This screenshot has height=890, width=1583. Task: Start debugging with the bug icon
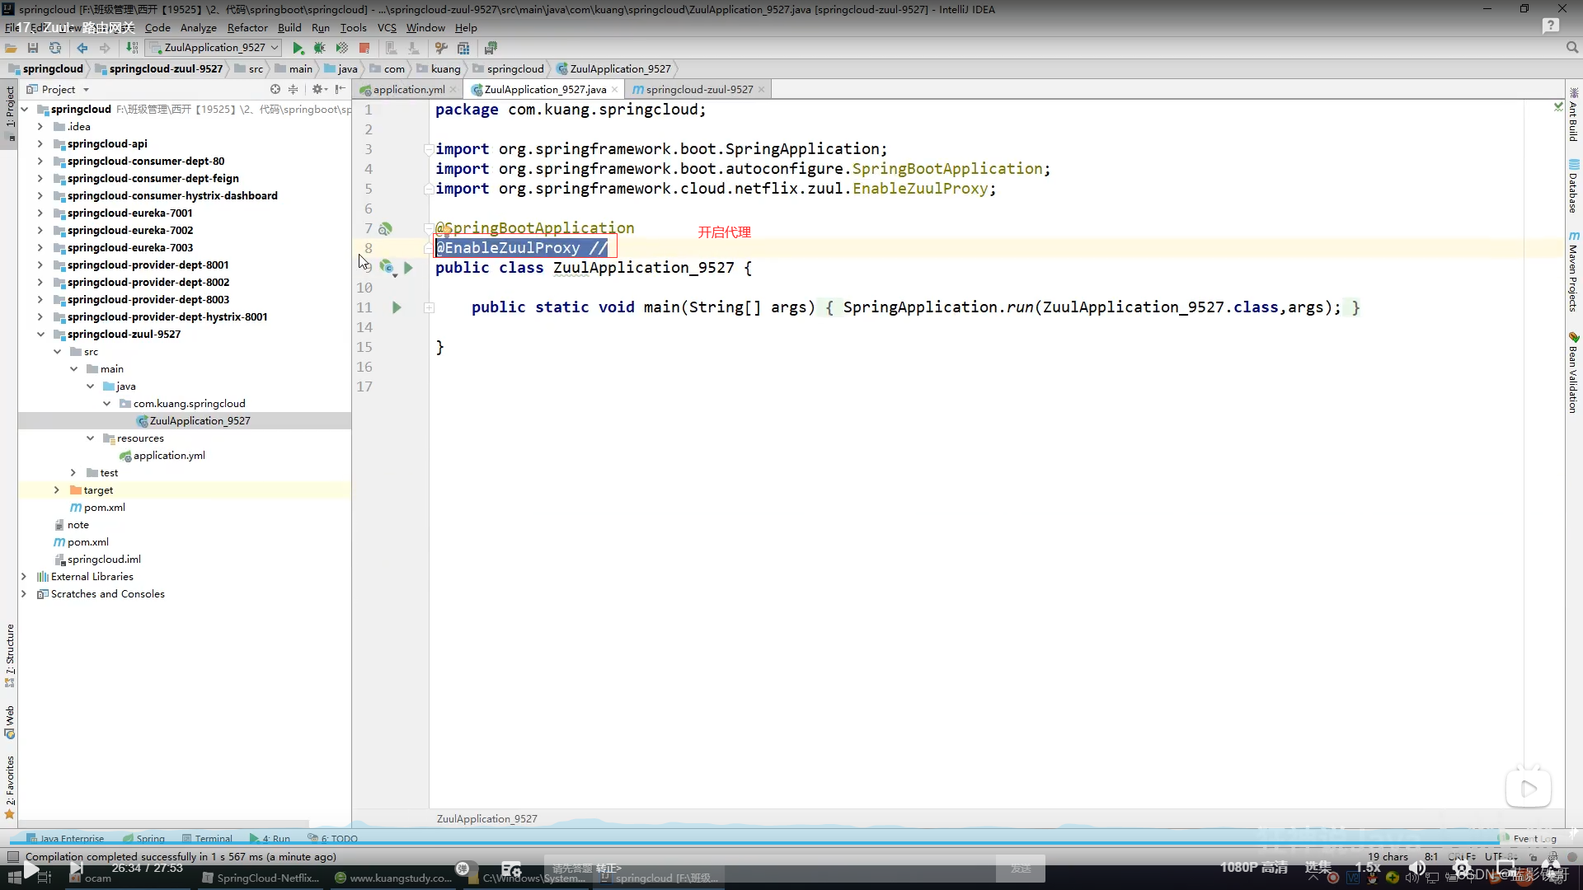[x=320, y=48]
